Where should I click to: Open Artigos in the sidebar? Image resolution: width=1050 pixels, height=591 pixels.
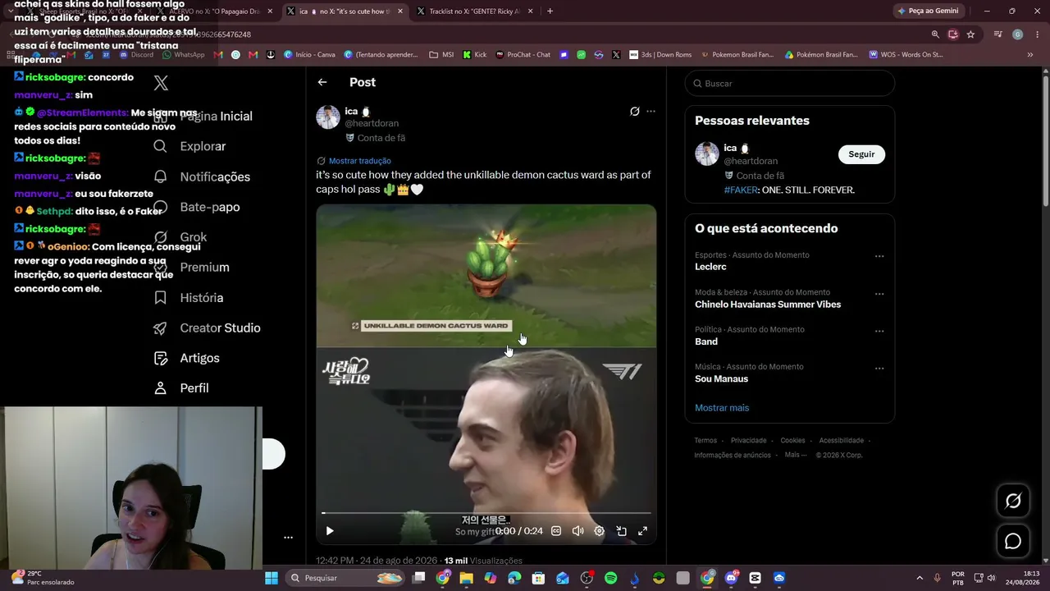click(x=186, y=359)
